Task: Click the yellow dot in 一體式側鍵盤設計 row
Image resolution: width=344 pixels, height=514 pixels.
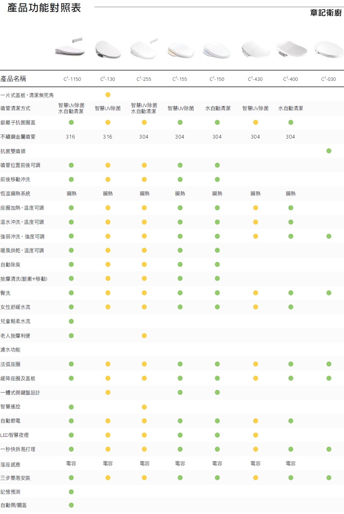Action: [x=108, y=392]
